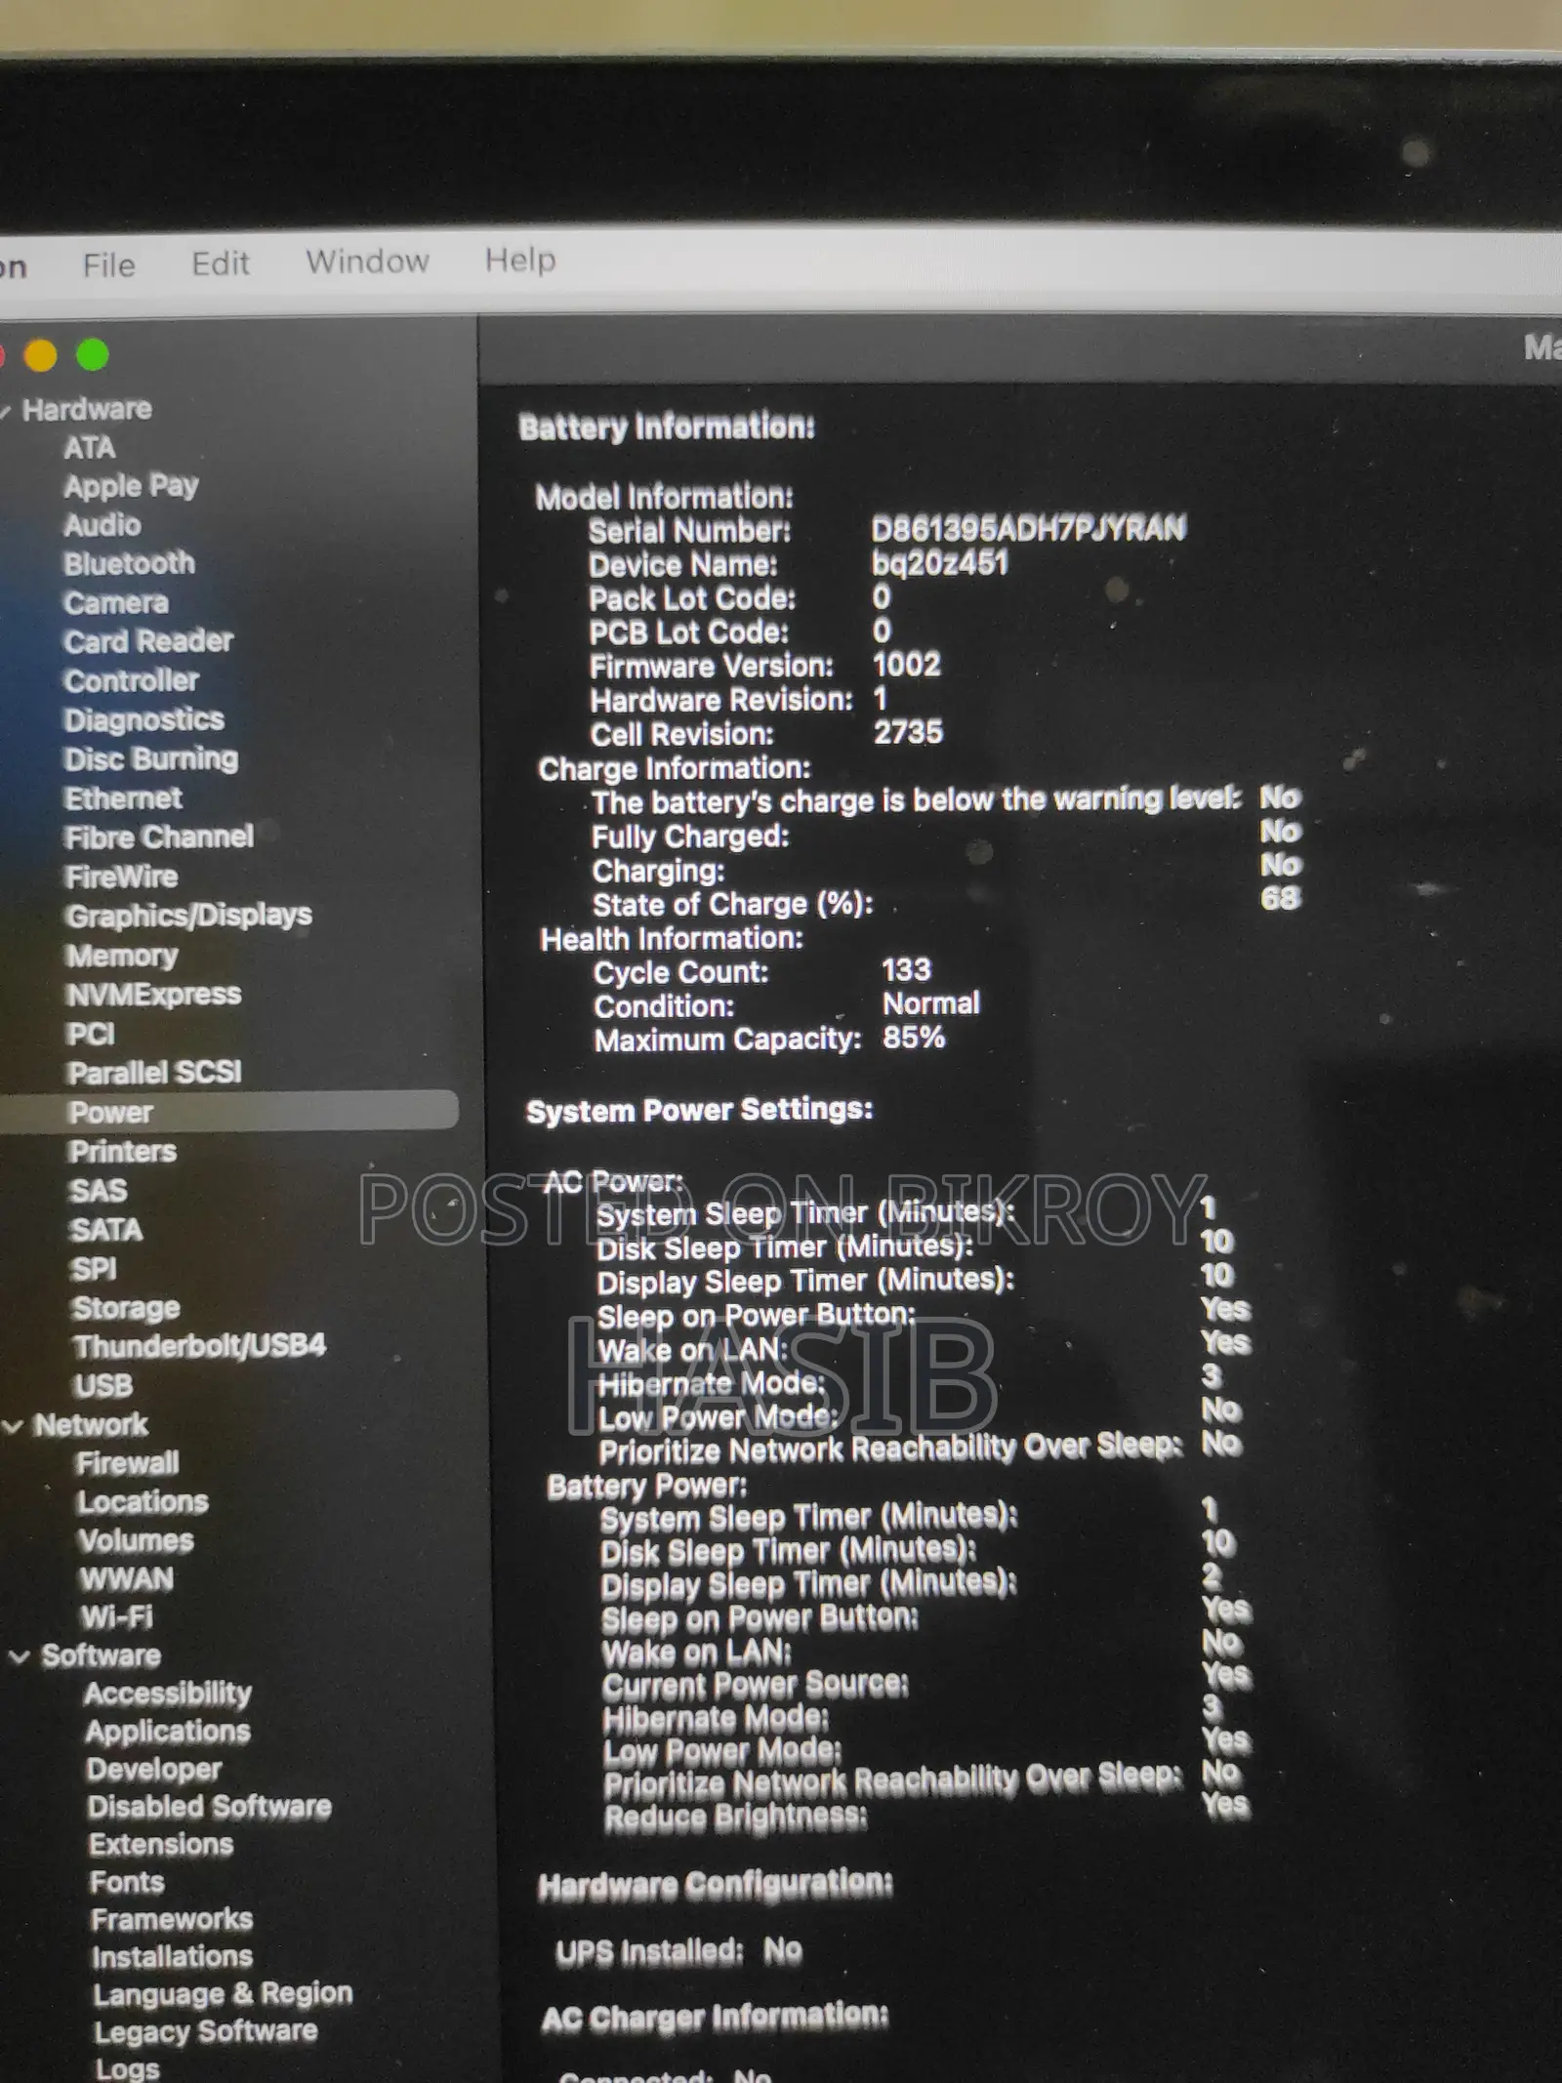Select Printers in the sidebar
This screenshot has height=2083, width=1562.
[x=123, y=1152]
